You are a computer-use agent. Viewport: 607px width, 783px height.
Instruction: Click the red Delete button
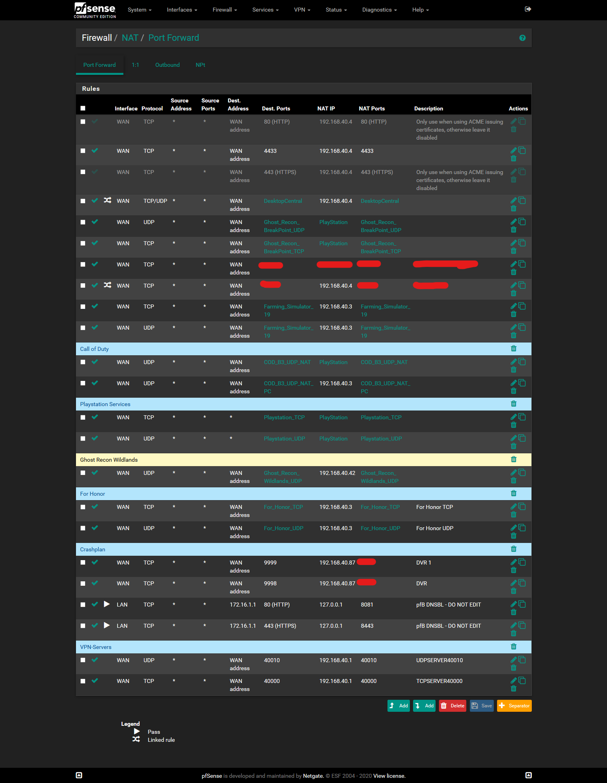(x=453, y=706)
